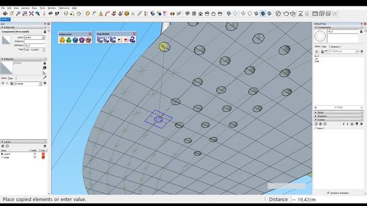Open the Camera menu

(x=25, y=8)
